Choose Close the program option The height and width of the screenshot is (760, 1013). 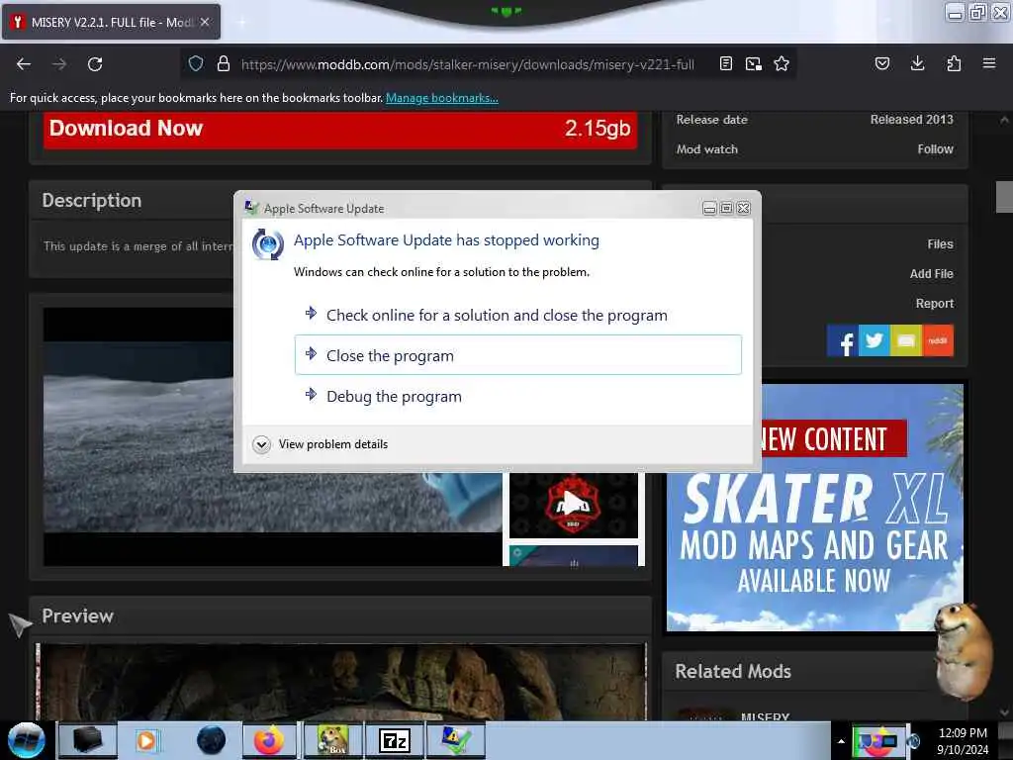coord(518,355)
